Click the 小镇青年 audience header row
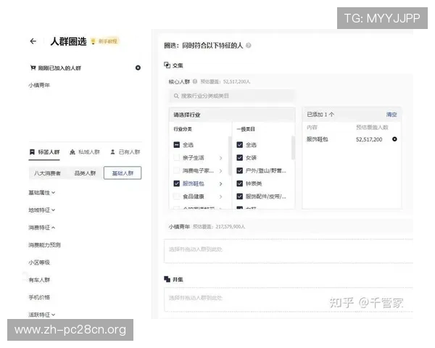This screenshot has width=435, height=348. (289, 226)
